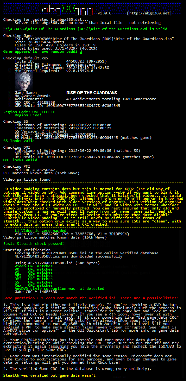Select the v1.0.6 version text
The height and width of the screenshot is (381, 186).
[x=104, y=13]
